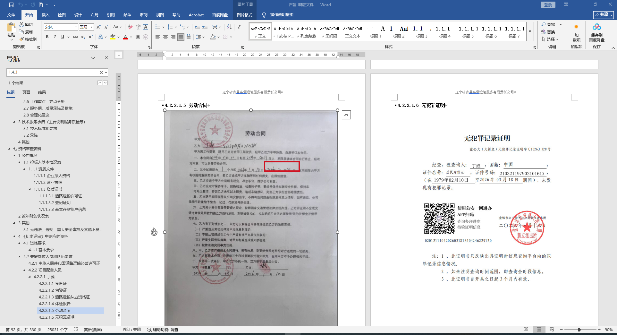The image size is (617, 335).
Task: Click the text highlight color button
Action: 113,37
